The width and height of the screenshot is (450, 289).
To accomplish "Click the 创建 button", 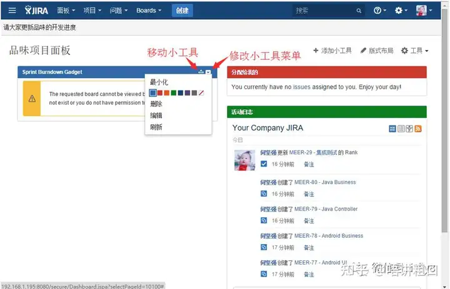I will pyautogui.click(x=182, y=11).
